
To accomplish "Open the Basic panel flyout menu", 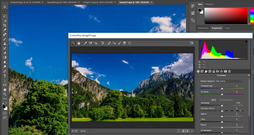I will click(249, 75).
